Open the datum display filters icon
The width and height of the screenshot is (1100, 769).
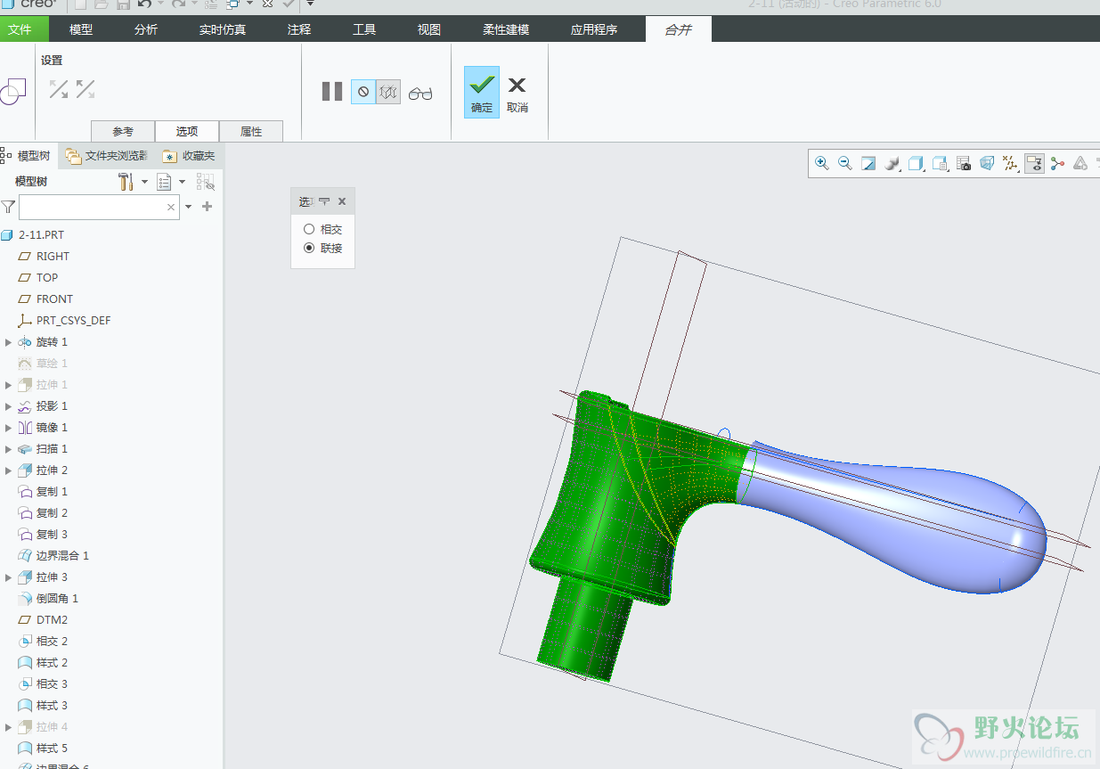(1010, 163)
